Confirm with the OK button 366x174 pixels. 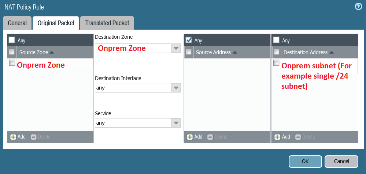click(x=305, y=161)
